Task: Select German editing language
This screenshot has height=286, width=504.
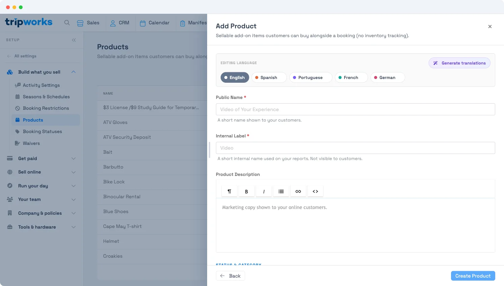Action: click(388, 77)
